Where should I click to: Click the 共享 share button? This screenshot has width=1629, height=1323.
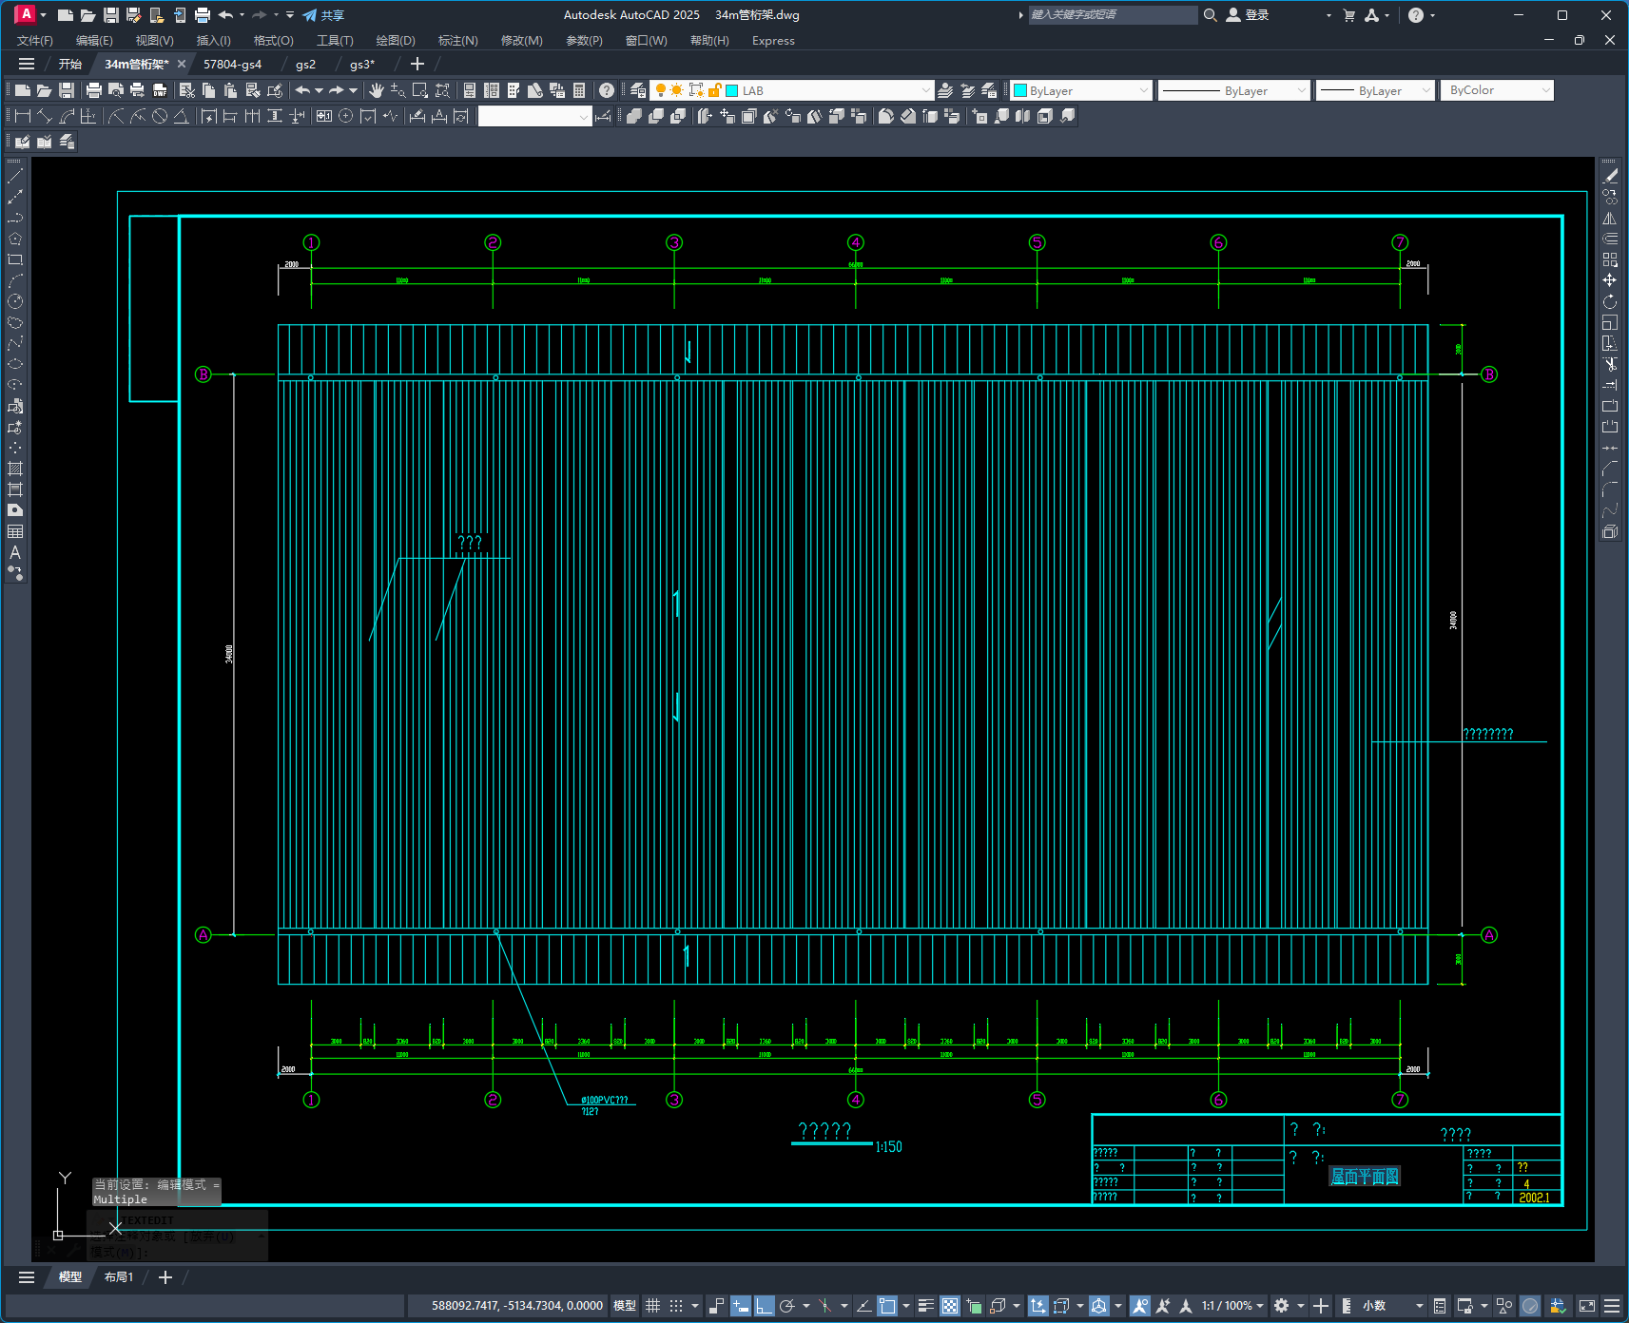323,15
